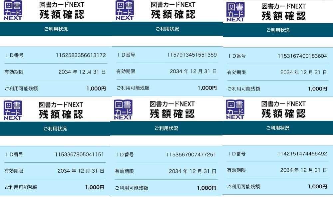Click the 1,000円 balance of card 1153567907477251
This screenshot has height=197, width=333.
point(207,188)
